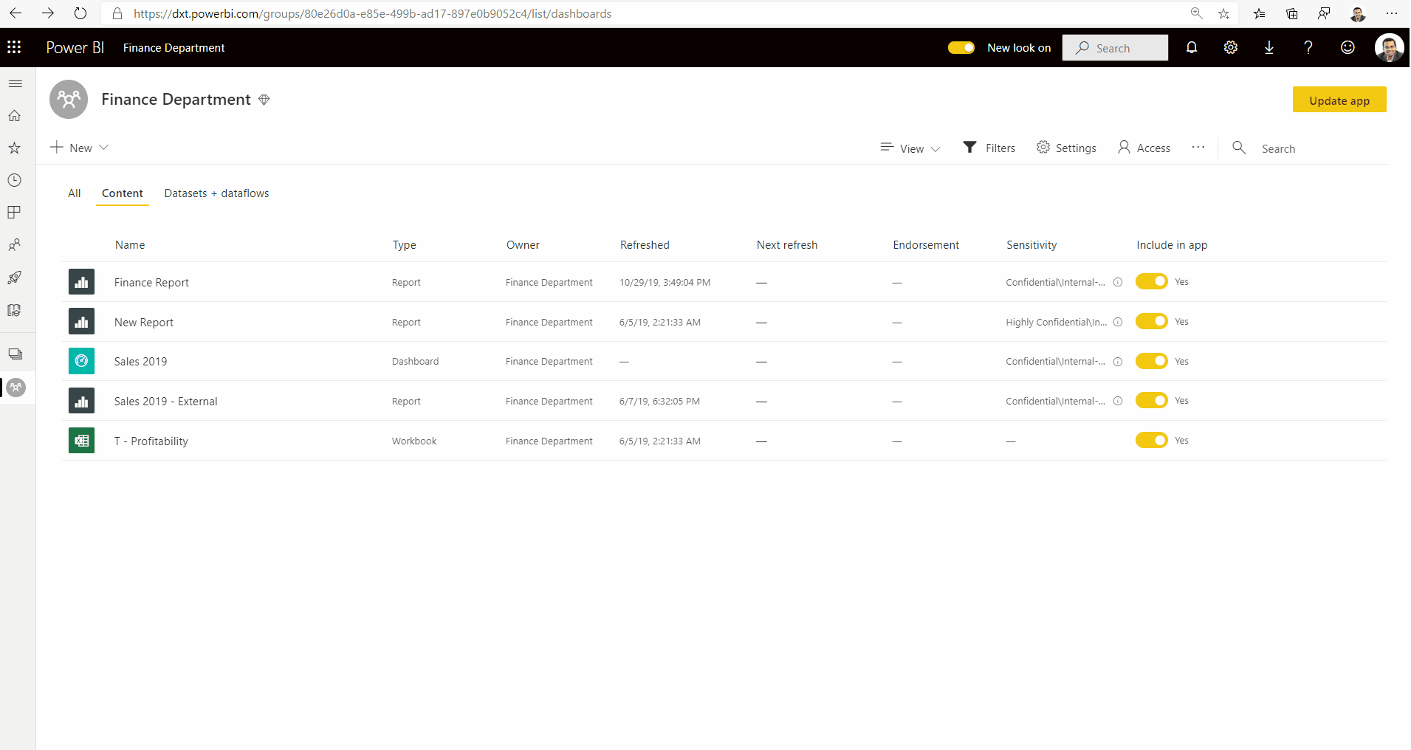Switch to the Datasets + dataflows tab

coord(216,193)
